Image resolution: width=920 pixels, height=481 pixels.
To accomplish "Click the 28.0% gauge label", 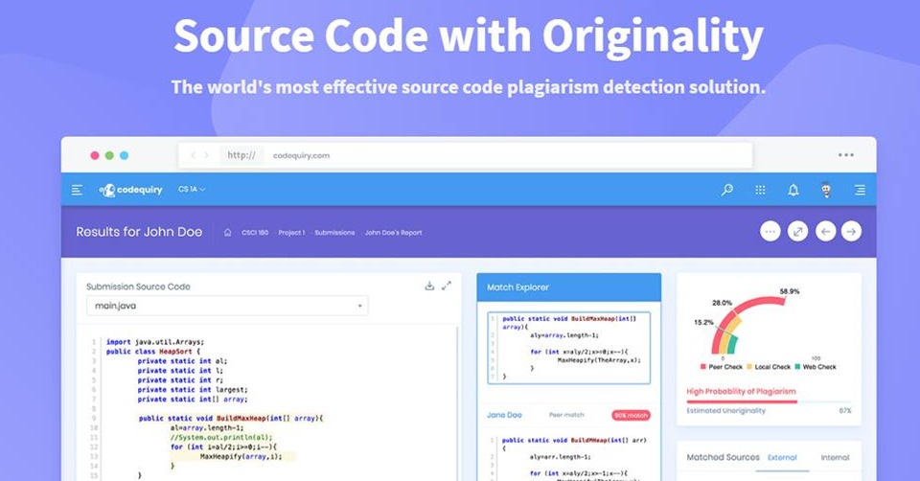I will (x=722, y=304).
